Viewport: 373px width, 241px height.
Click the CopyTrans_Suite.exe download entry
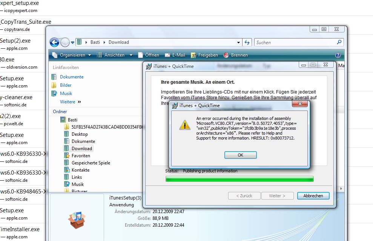(25, 22)
